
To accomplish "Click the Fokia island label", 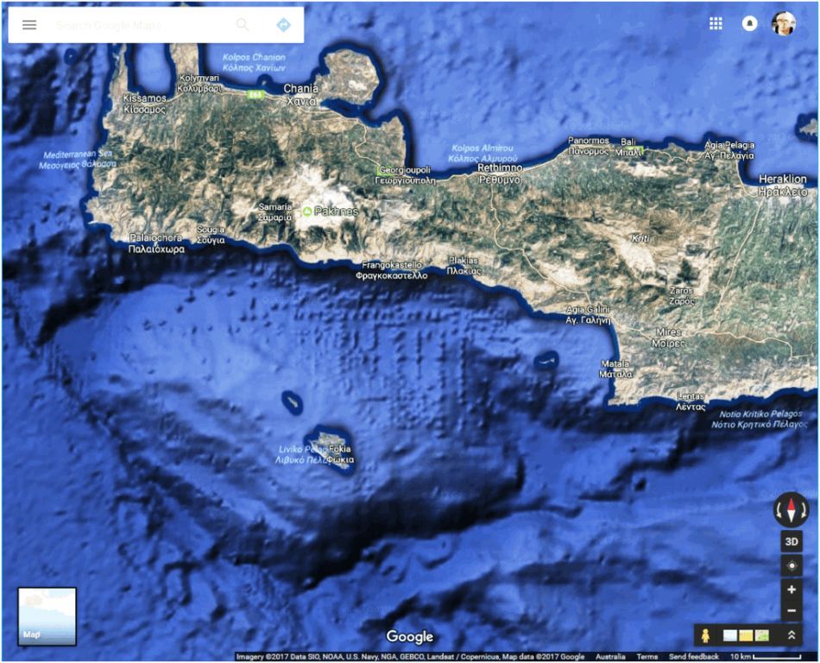I will [x=340, y=454].
